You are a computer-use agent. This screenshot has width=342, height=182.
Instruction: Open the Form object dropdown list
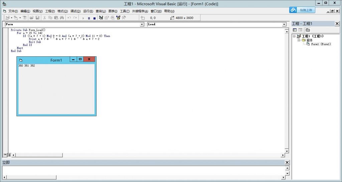pos(142,24)
